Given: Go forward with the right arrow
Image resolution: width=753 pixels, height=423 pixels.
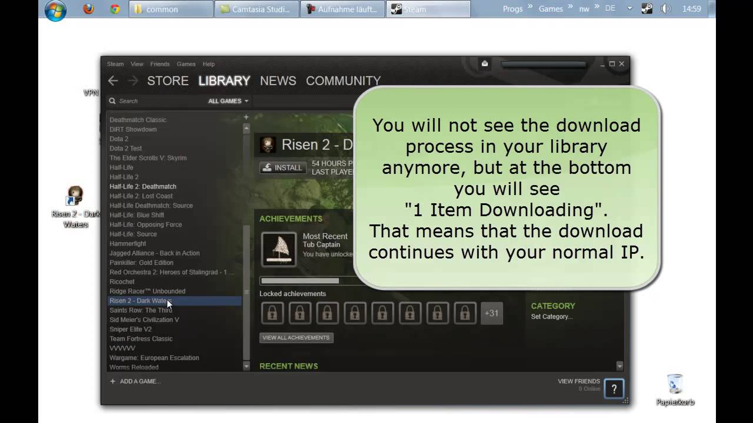Looking at the screenshot, I should click(133, 81).
